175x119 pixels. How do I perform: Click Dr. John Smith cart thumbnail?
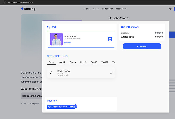click(x=56, y=39)
